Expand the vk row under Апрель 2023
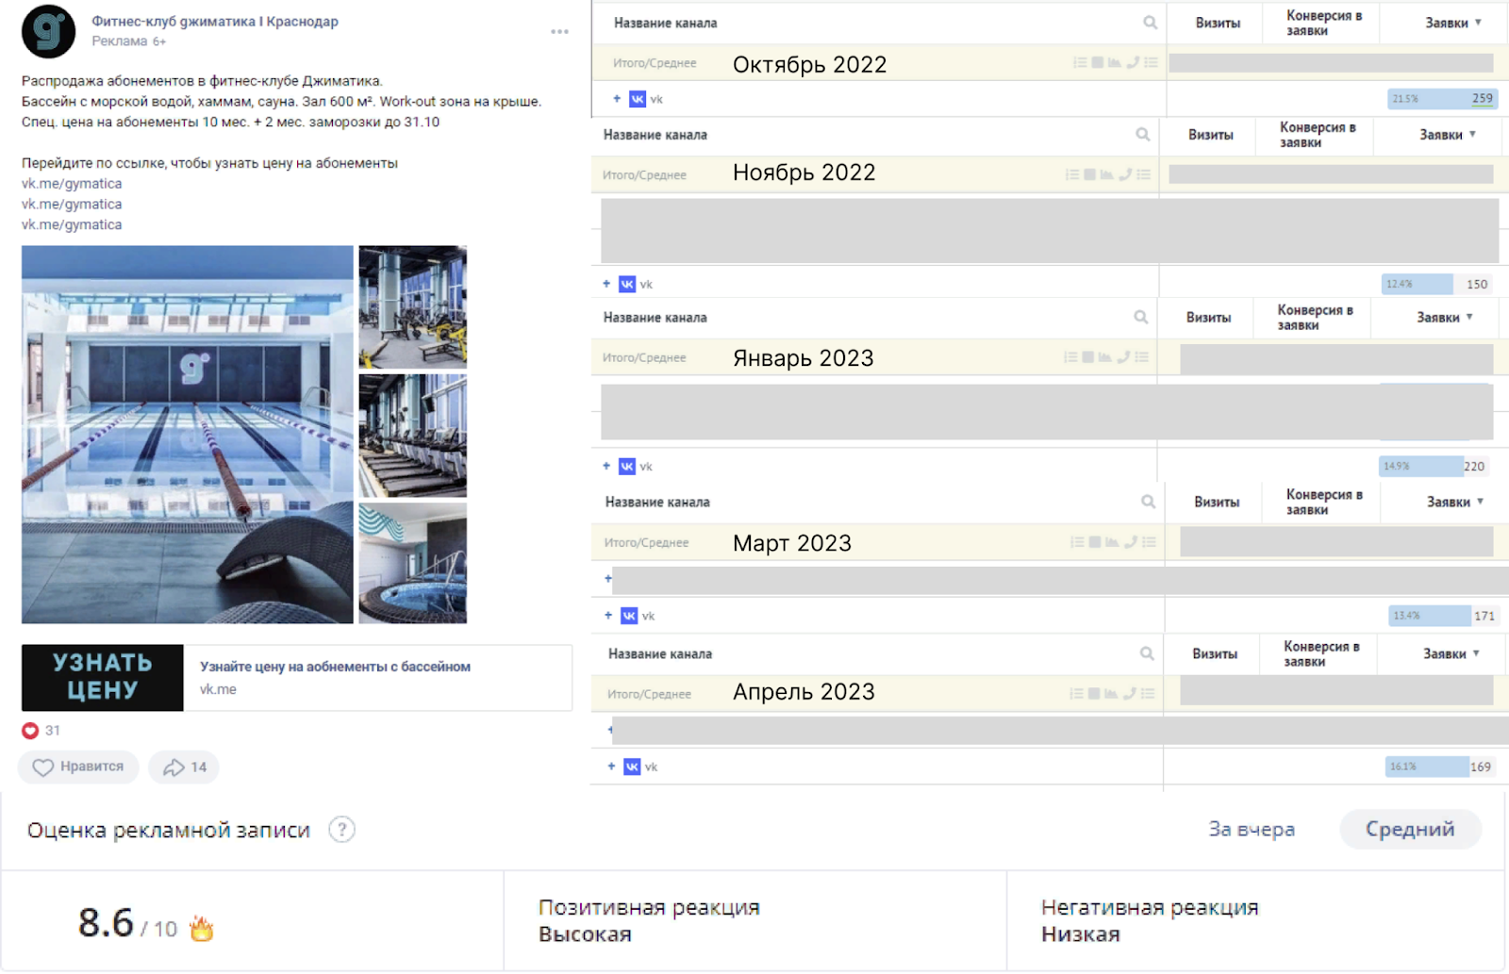The width and height of the screenshot is (1509, 974). click(x=611, y=767)
